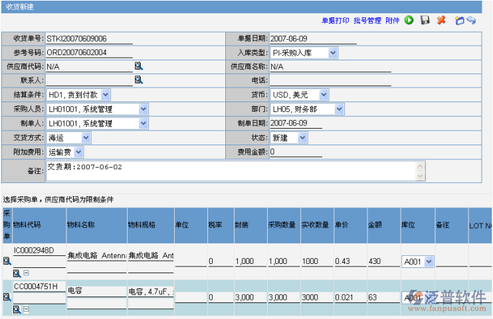Viewport: 493px width, 319px height.
Task: Delete the record using the red X icon
Action: coord(441,21)
